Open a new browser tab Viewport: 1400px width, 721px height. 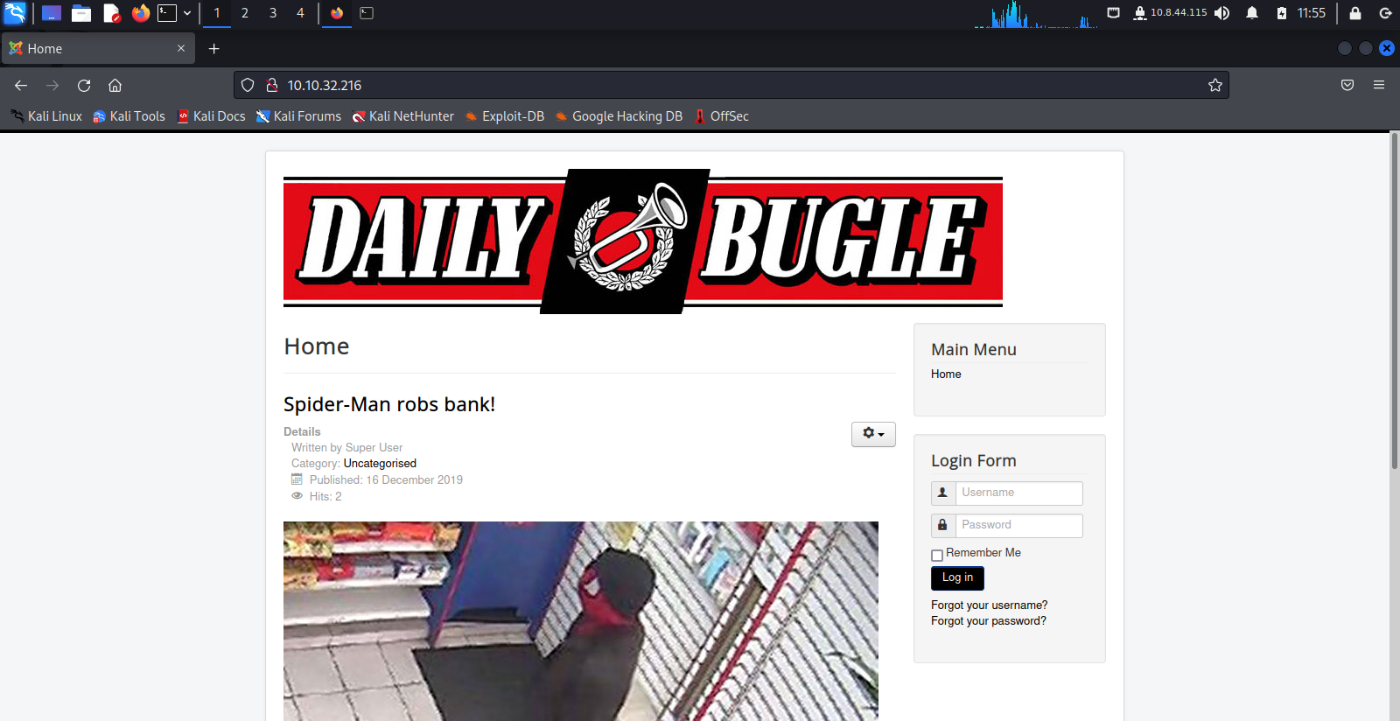[214, 49]
